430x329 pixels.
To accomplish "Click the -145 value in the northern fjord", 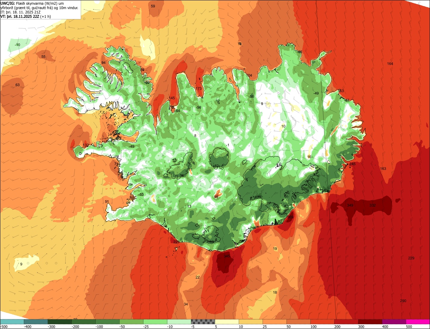I will pyautogui.click(x=172, y=98).
